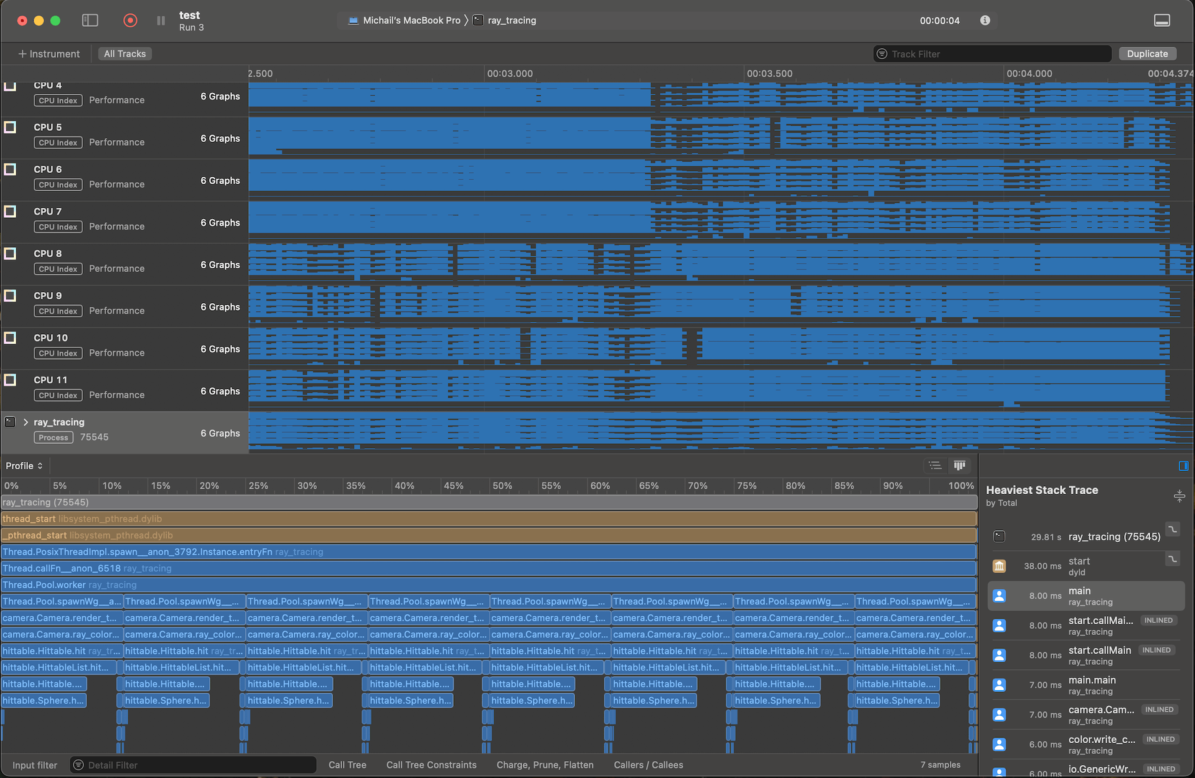Toggle the CPU 8 track checkbox
Image resolution: width=1195 pixels, height=778 pixels.
point(10,253)
